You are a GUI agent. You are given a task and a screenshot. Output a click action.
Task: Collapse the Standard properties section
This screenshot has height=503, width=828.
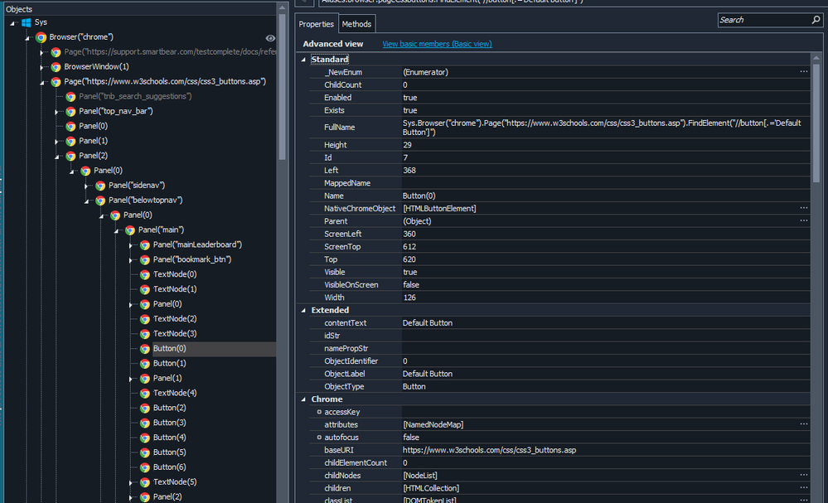coord(303,60)
